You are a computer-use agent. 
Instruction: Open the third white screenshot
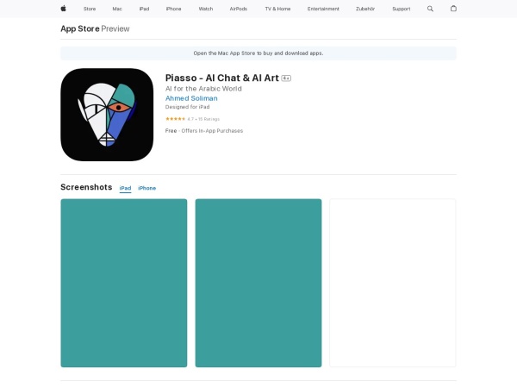[393, 283]
